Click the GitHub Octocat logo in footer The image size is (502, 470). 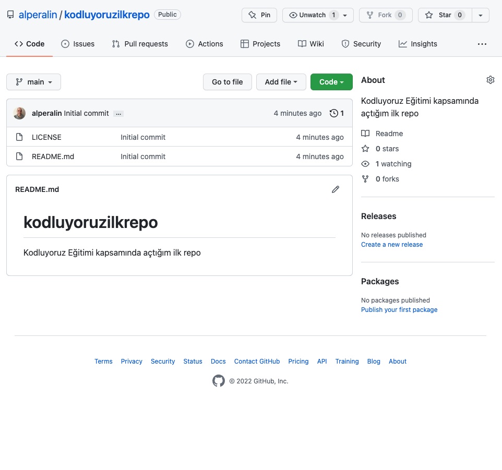tap(218, 381)
